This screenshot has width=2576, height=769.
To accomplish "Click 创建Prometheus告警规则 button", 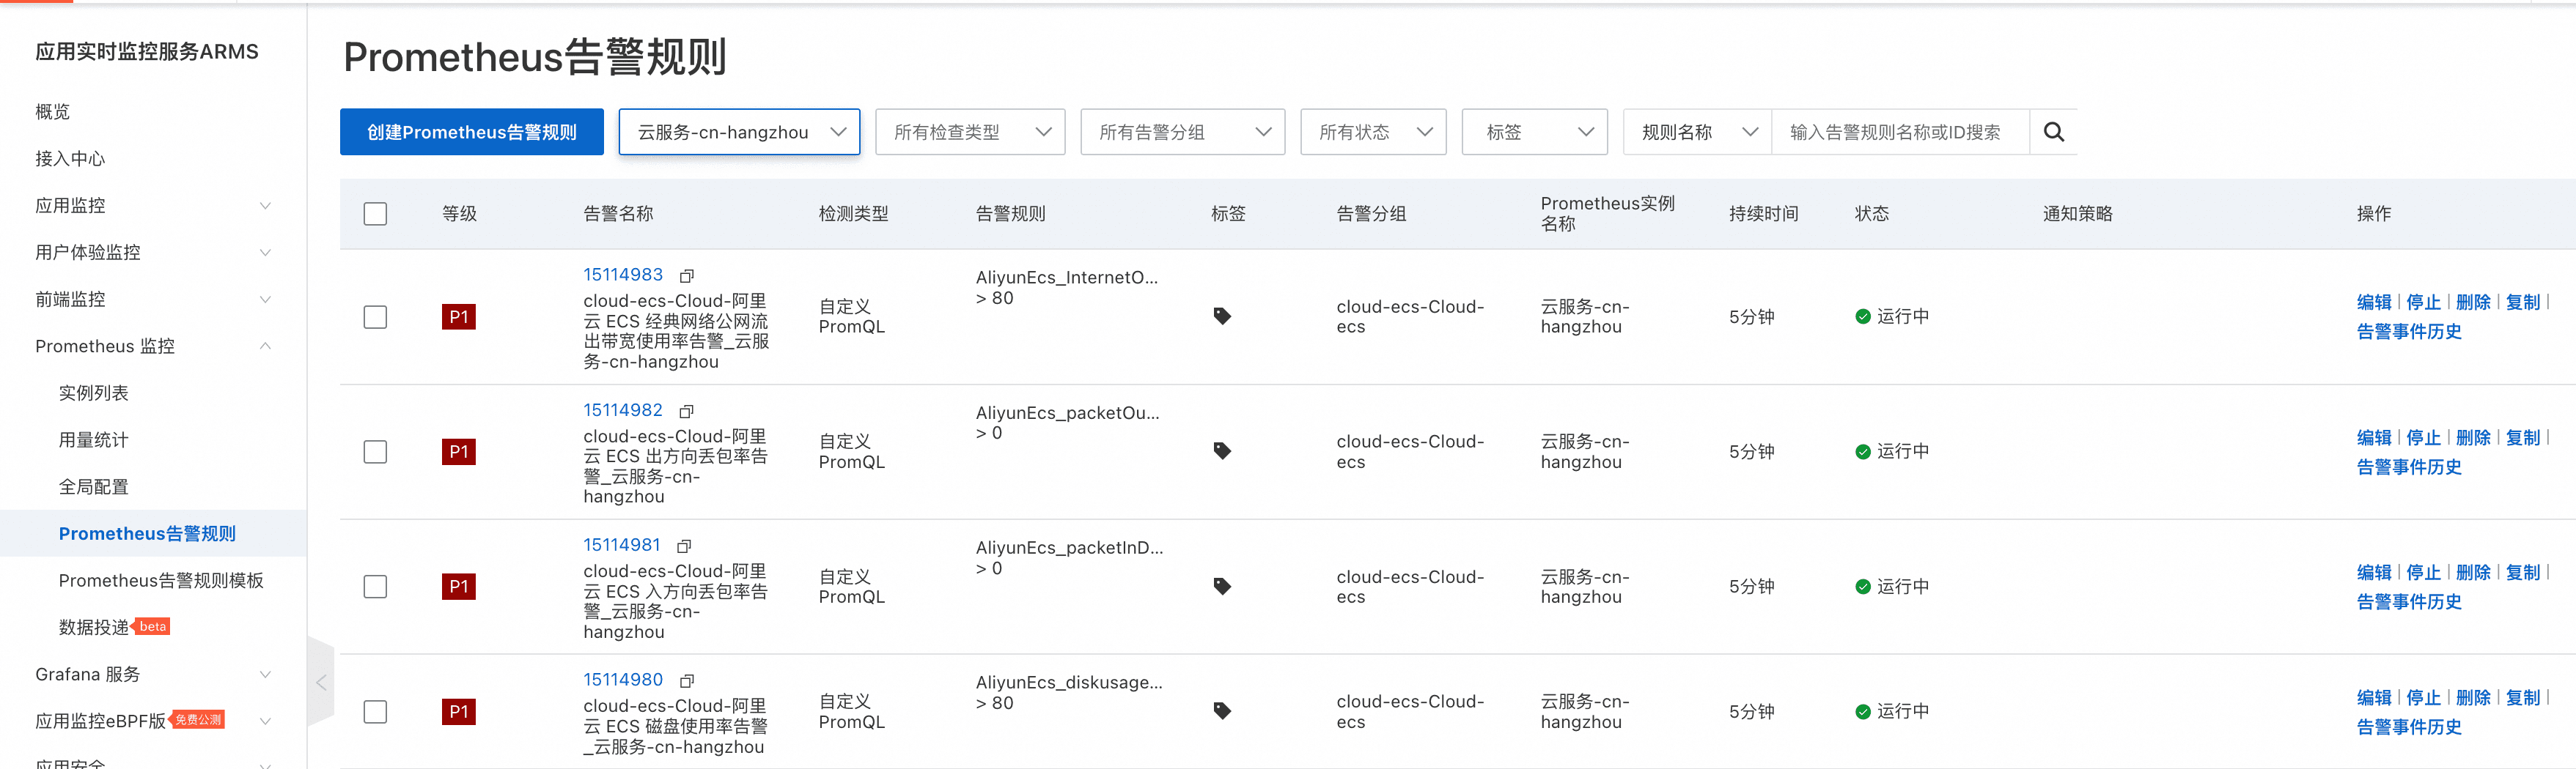I will coord(471,132).
